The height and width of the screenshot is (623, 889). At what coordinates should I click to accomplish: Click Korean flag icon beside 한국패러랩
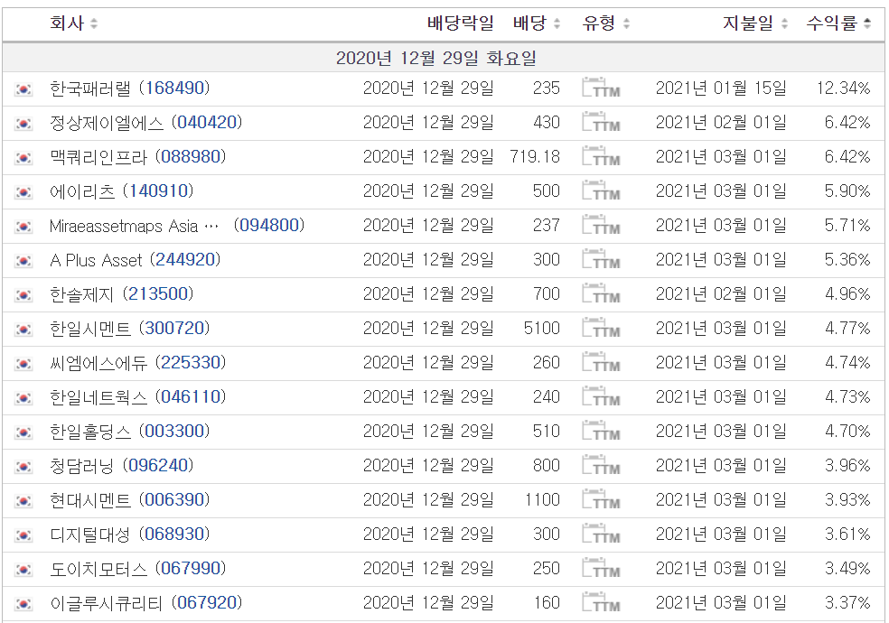pyautogui.click(x=23, y=89)
